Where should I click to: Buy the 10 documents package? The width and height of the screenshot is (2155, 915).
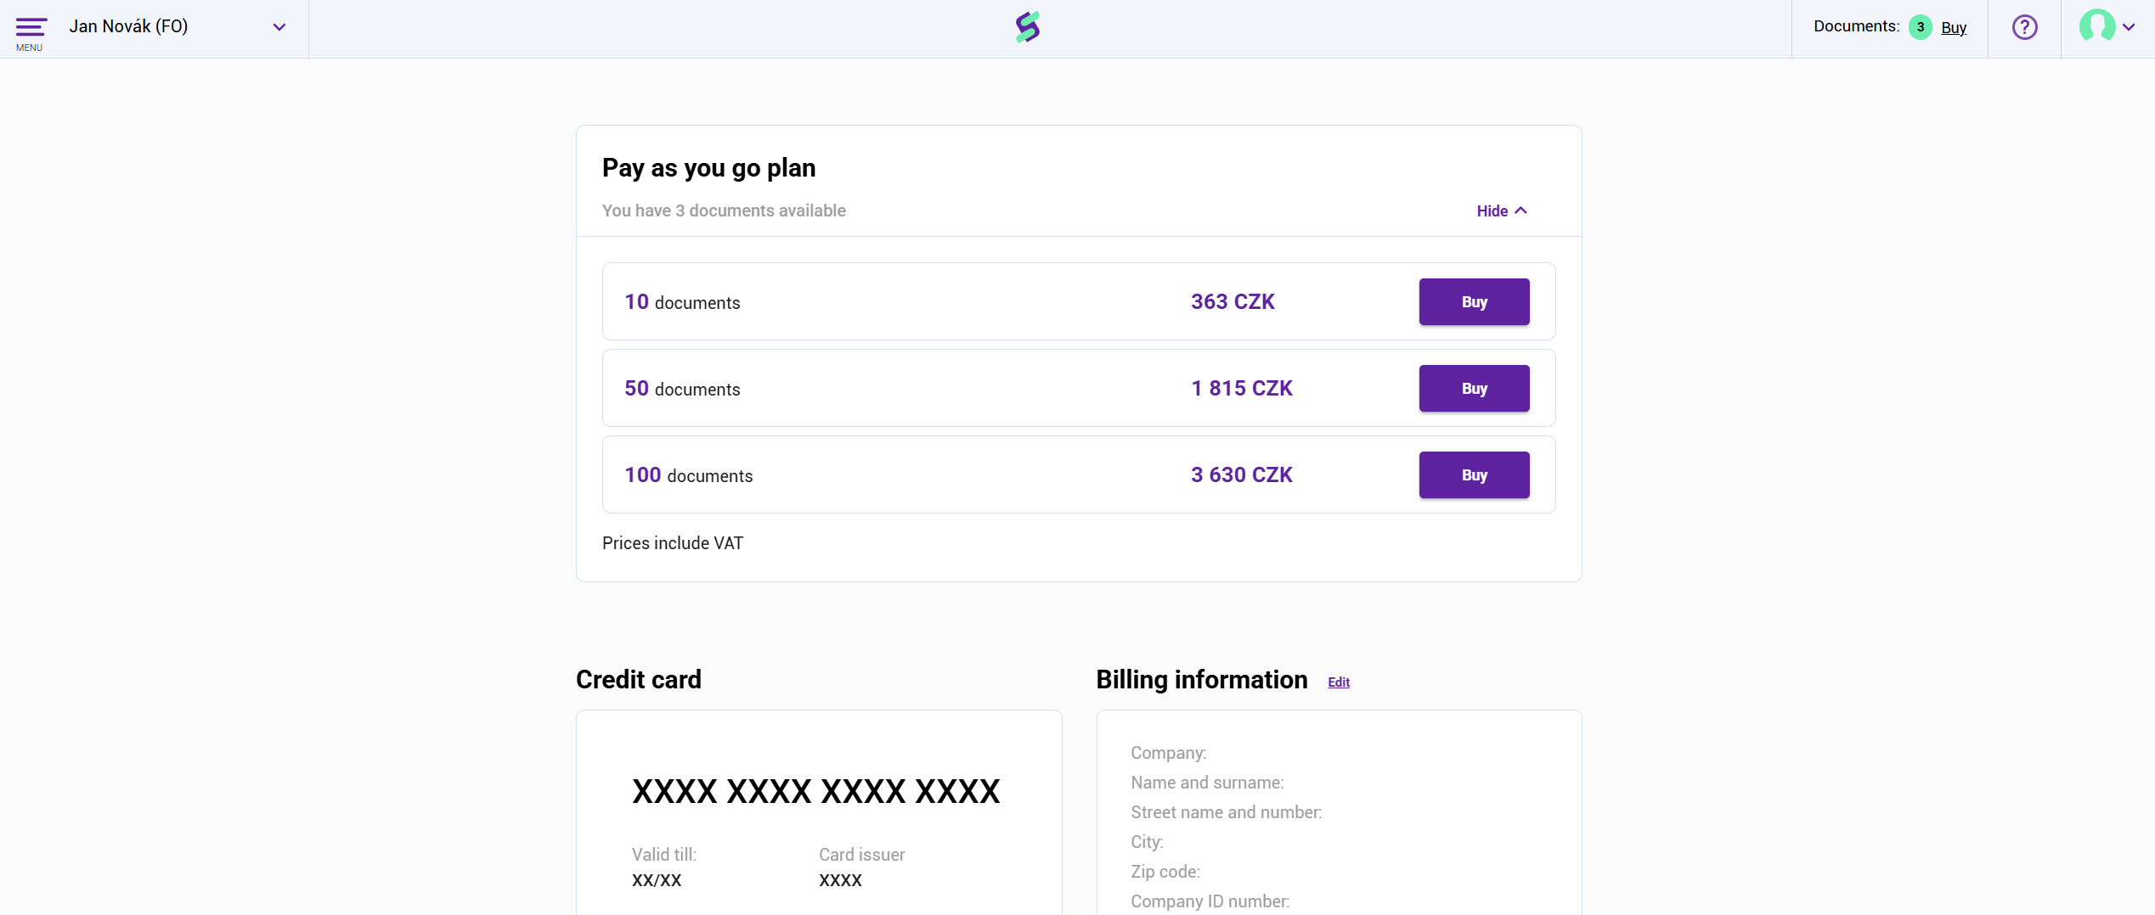click(x=1474, y=301)
